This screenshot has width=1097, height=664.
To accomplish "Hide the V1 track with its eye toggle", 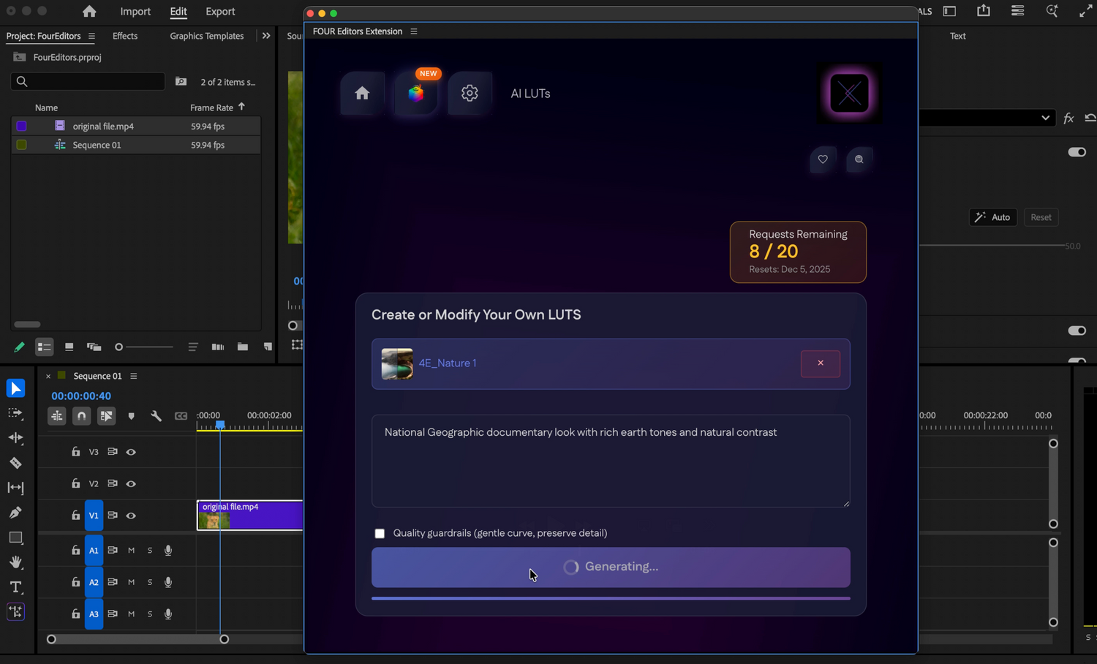I will coord(131,515).
